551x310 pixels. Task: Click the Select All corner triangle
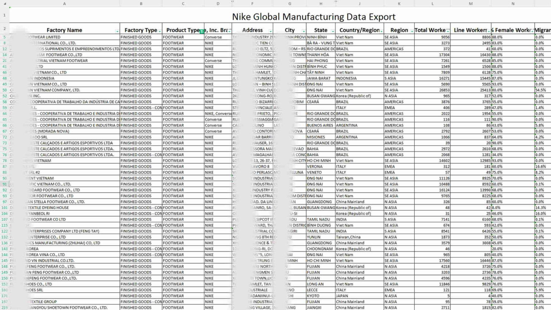click(5, 4)
